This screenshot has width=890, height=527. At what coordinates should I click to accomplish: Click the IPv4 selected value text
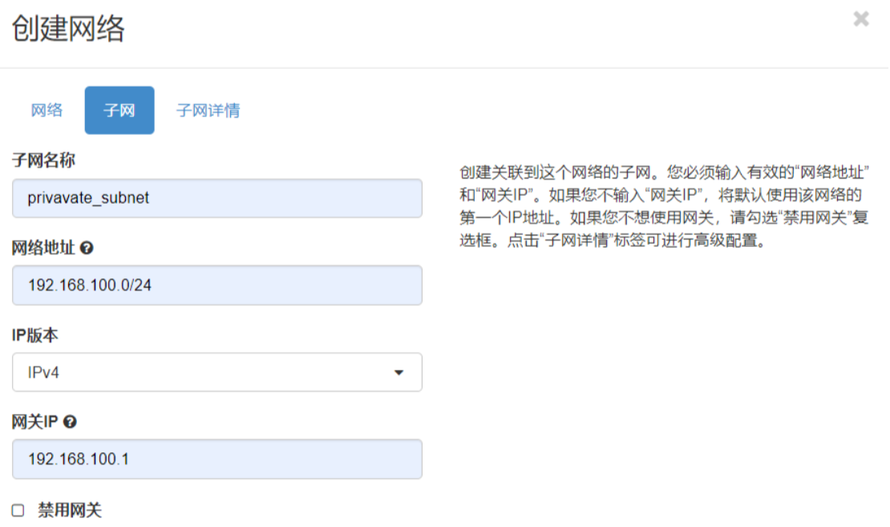click(43, 373)
